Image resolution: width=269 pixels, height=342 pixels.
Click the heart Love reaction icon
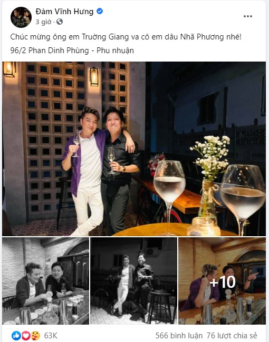click(x=26, y=336)
